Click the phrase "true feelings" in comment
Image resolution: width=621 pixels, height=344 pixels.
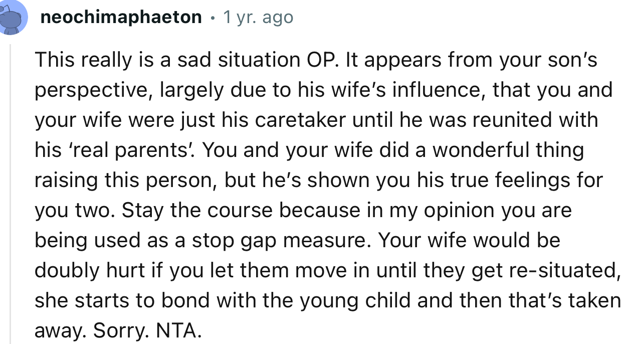coord(503,180)
